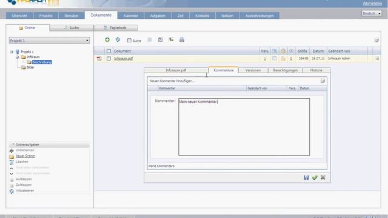Click the Aktualisieren folder task

click(25, 191)
